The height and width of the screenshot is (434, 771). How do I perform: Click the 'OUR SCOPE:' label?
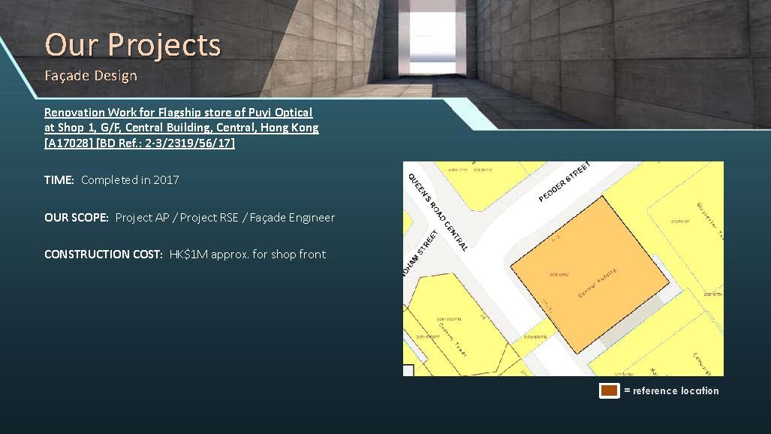tap(77, 218)
